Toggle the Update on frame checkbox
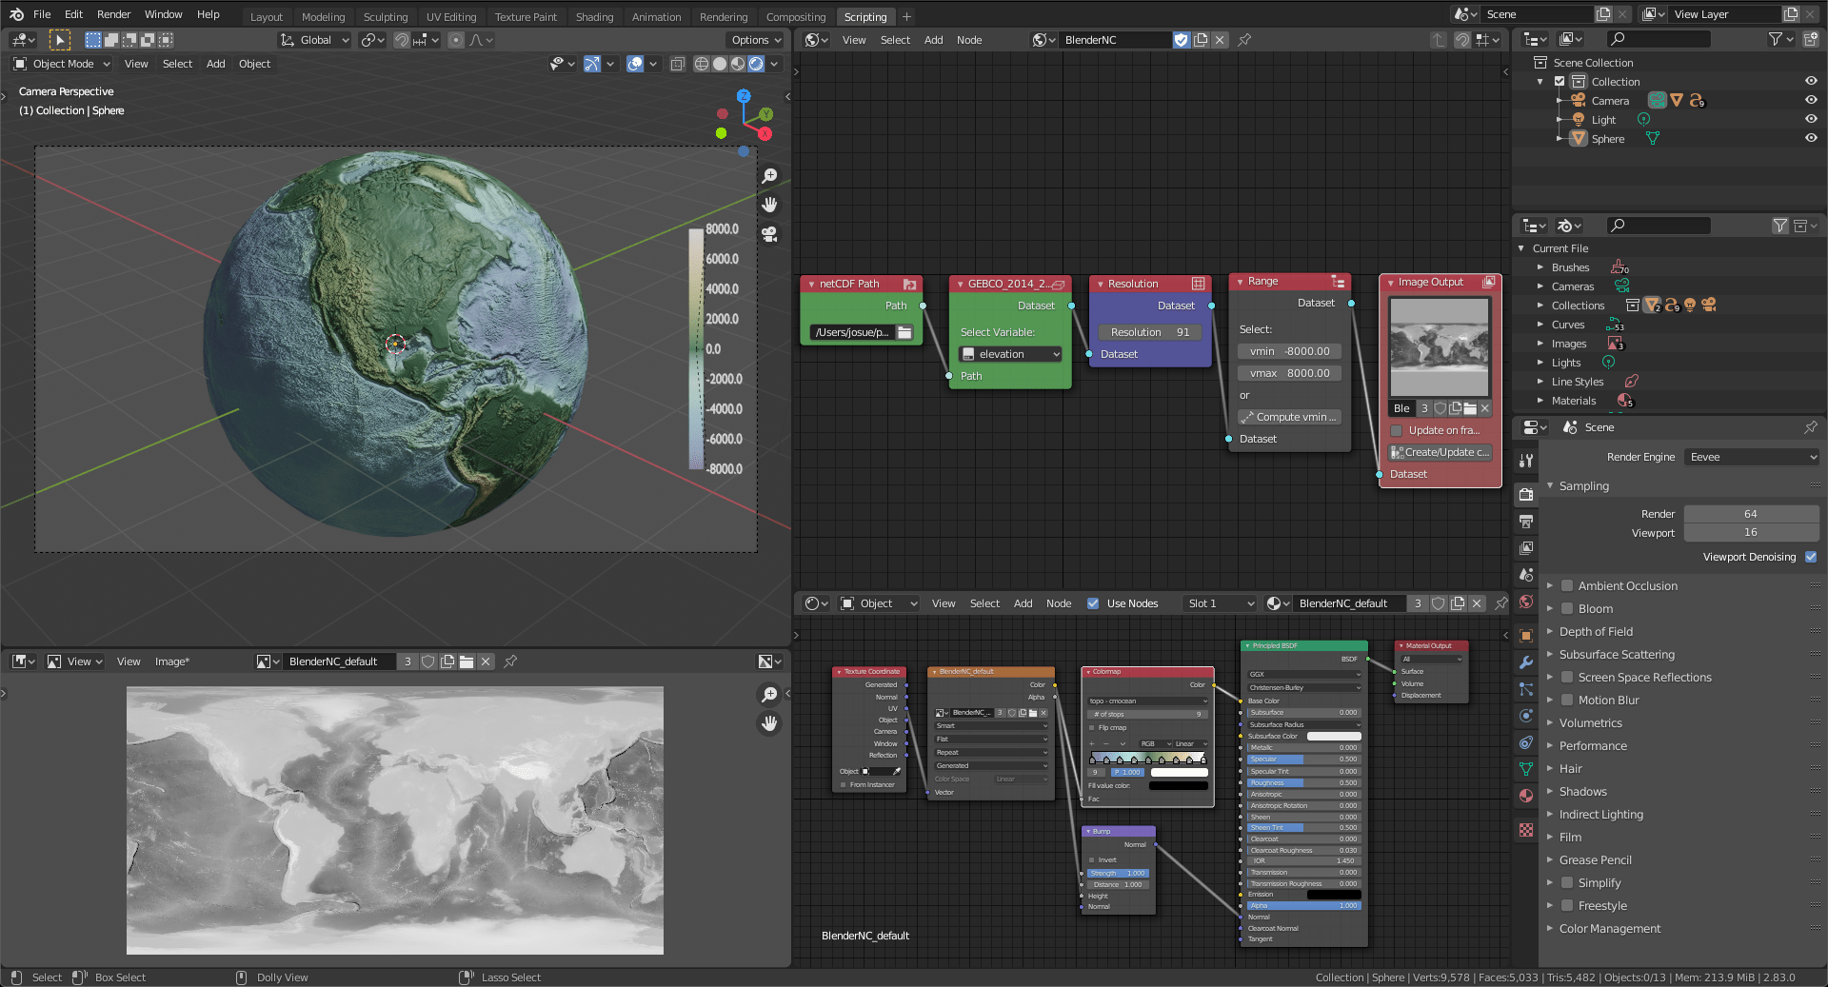 1396,430
